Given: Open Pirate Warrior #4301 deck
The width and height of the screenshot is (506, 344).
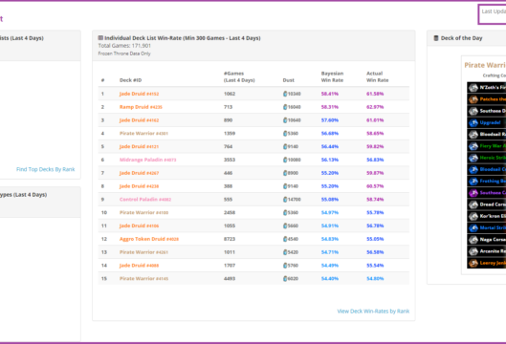Looking at the screenshot, I should tap(143, 134).
